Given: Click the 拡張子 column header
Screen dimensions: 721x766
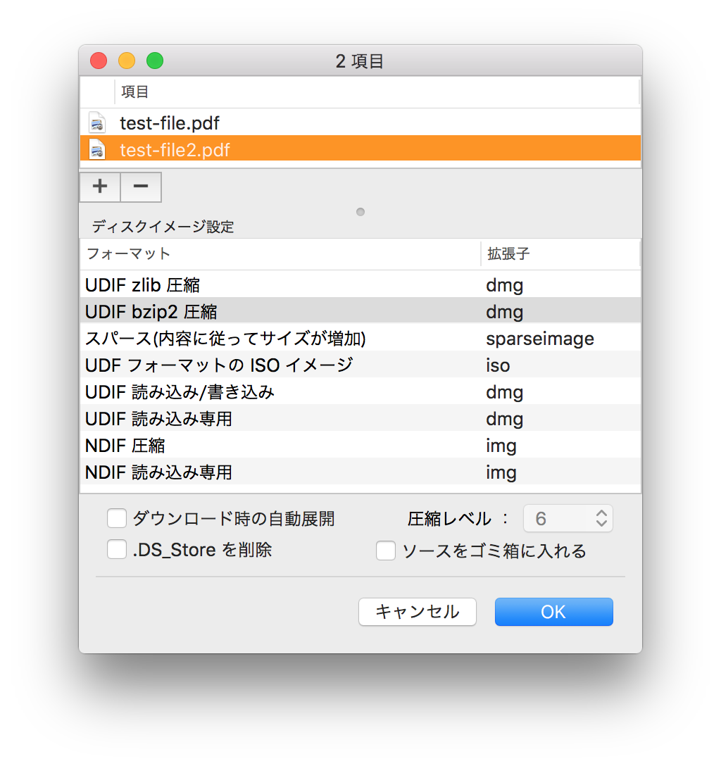Looking at the screenshot, I should (560, 254).
